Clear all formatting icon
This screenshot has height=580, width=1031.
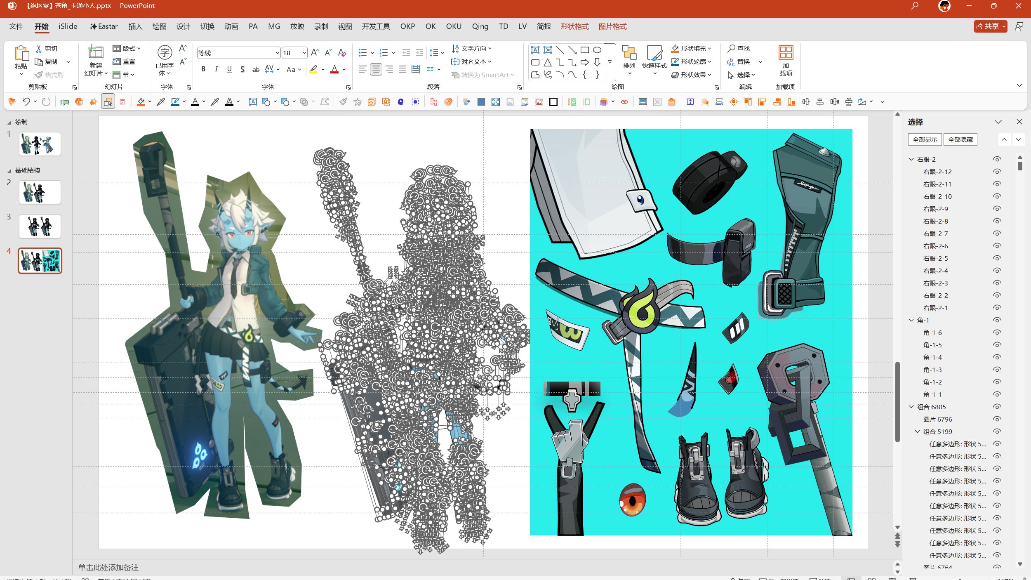pyautogui.click(x=342, y=52)
